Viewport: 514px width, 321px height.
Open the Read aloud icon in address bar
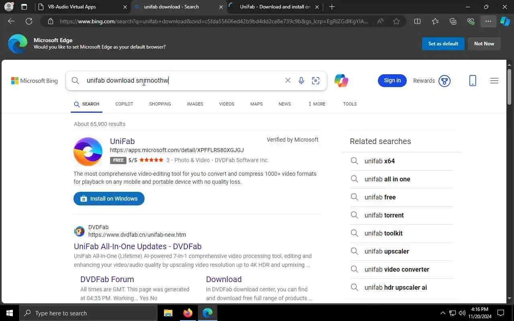coord(380,21)
